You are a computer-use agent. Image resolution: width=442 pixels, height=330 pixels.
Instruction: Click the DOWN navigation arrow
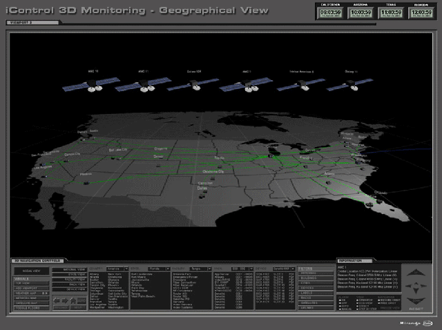coord(416,301)
